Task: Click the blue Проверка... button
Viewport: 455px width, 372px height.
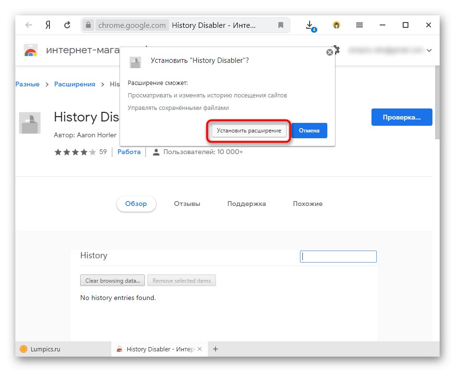Action: click(x=402, y=117)
